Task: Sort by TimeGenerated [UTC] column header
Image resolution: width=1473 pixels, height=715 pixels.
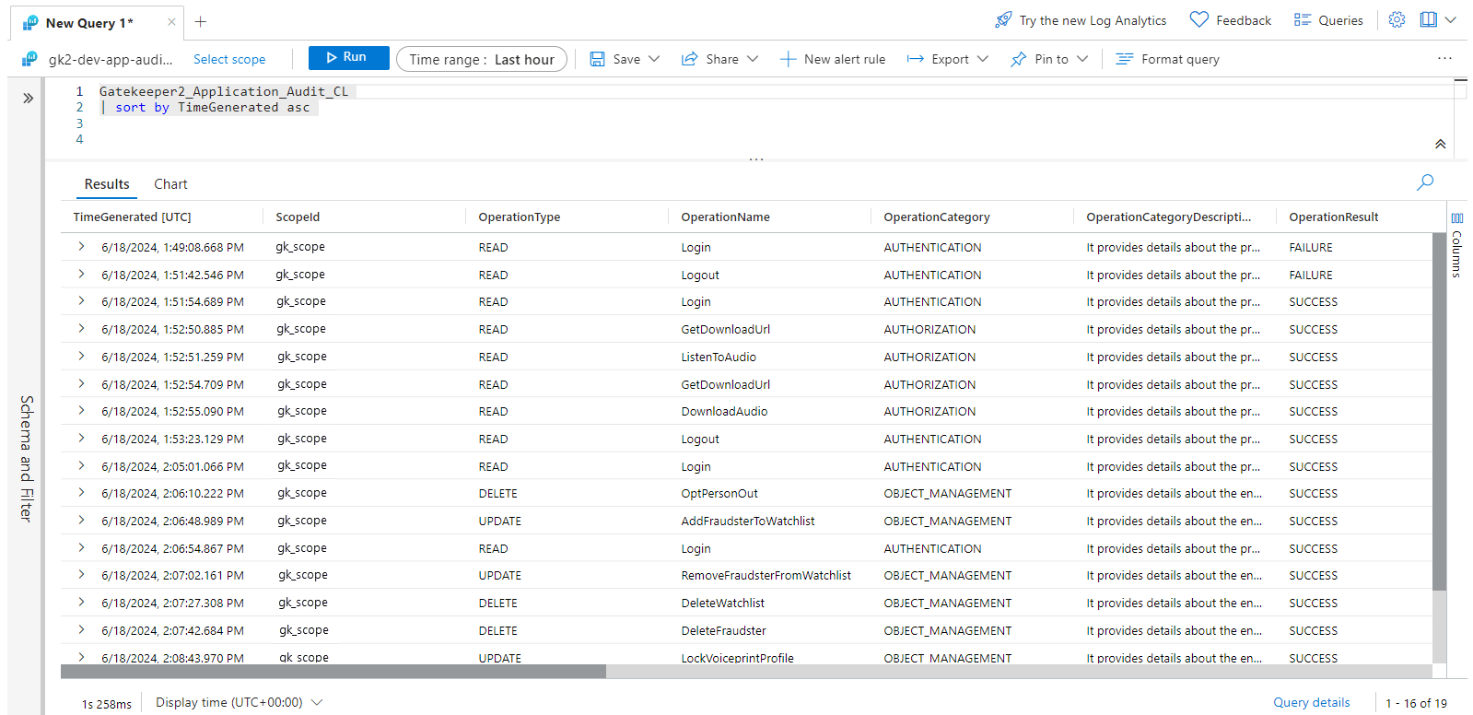Action: (x=132, y=217)
